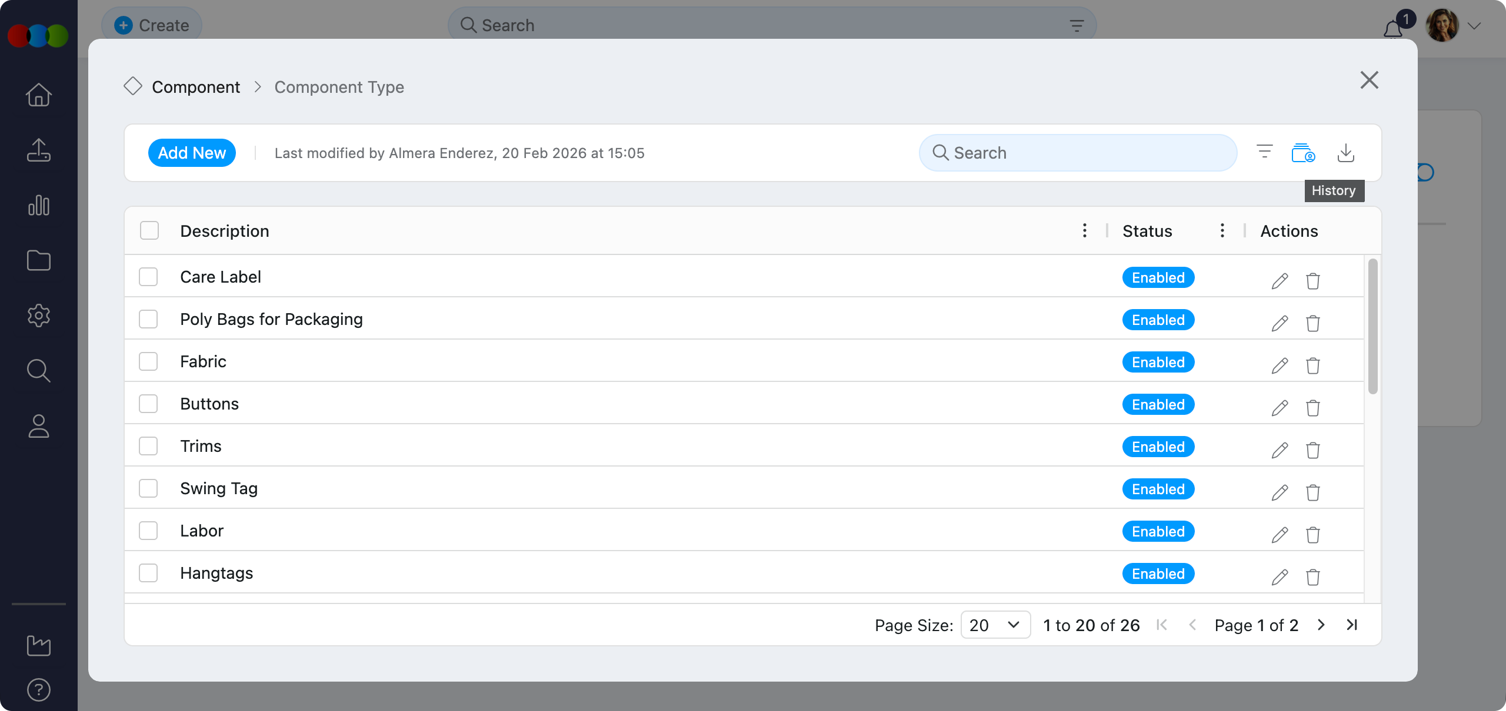1506x711 pixels.
Task: Click edit pencil for Swing Tag
Action: coord(1280,492)
